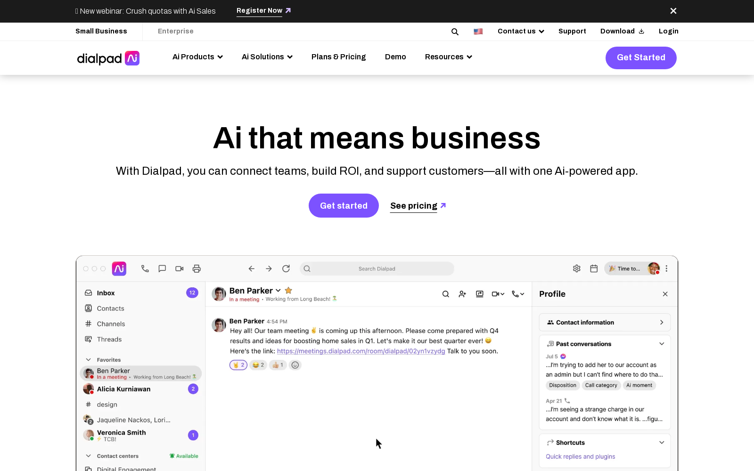Select the US flag language icon
Screen dimensions: 754x471
[x=478, y=32]
